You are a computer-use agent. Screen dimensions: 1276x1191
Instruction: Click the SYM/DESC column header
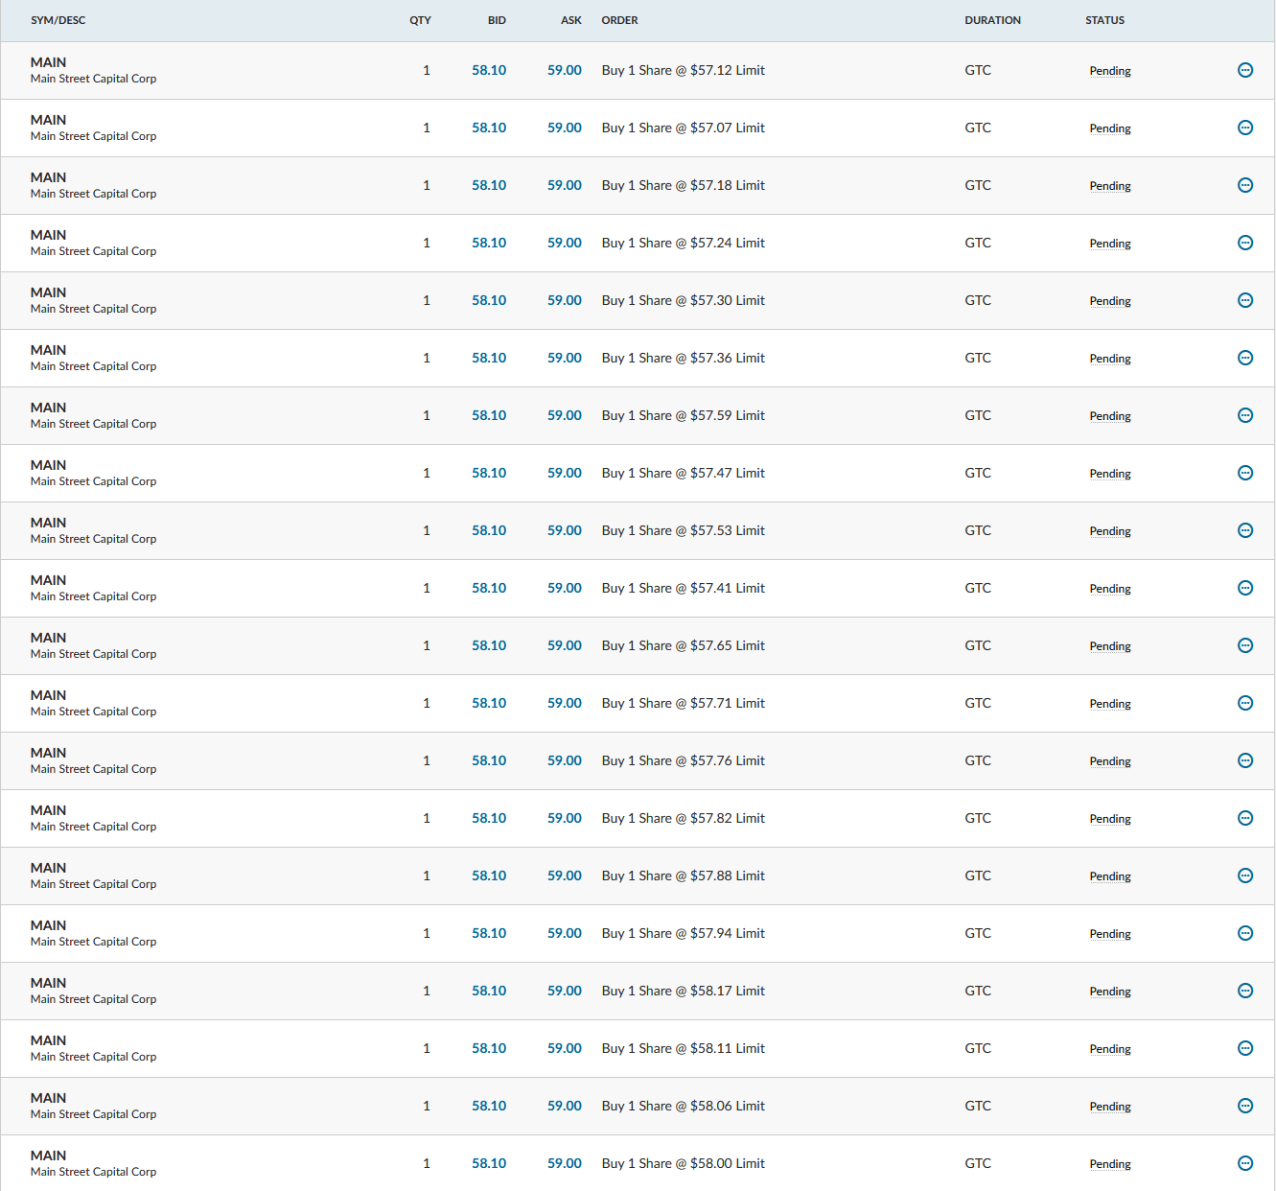click(x=58, y=20)
